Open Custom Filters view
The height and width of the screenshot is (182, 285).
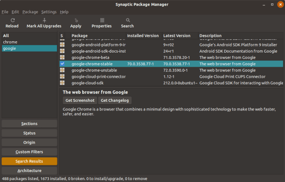[x=29, y=152]
